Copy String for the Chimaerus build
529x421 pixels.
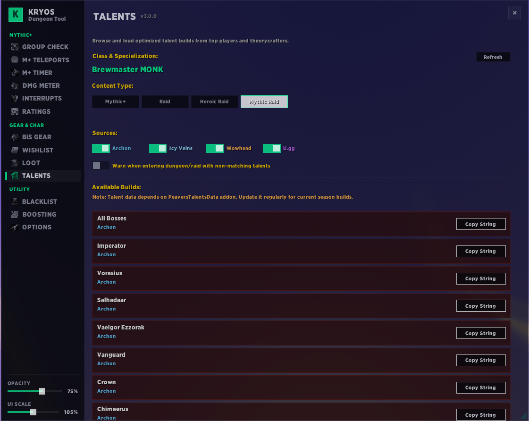pos(481,415)
